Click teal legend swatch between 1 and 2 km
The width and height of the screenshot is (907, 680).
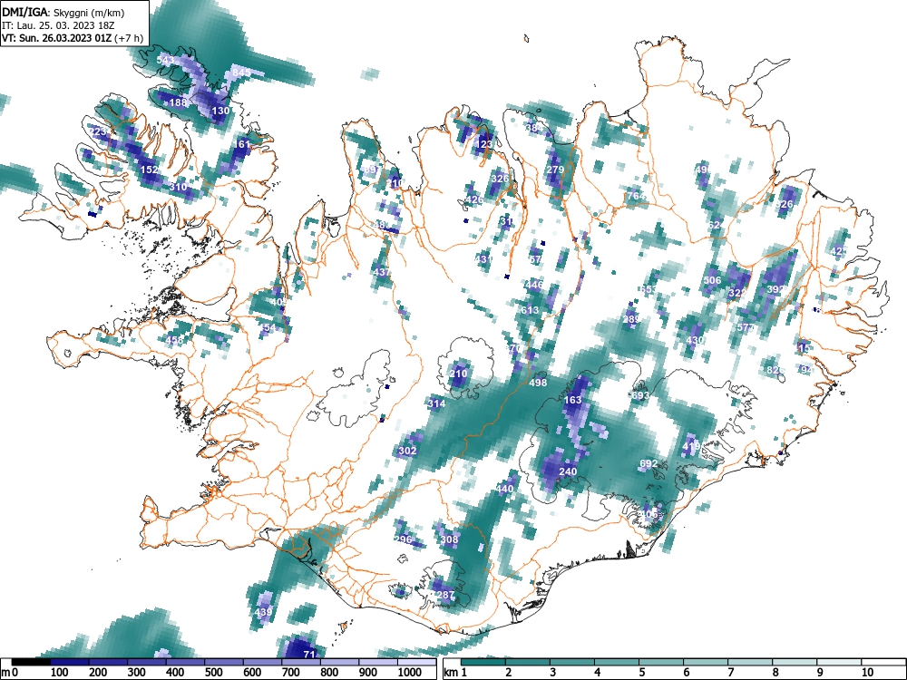(483, 662)
